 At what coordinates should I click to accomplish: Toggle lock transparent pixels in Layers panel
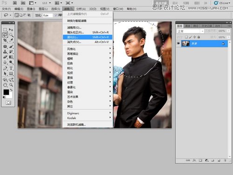click(x=186, y=37)
